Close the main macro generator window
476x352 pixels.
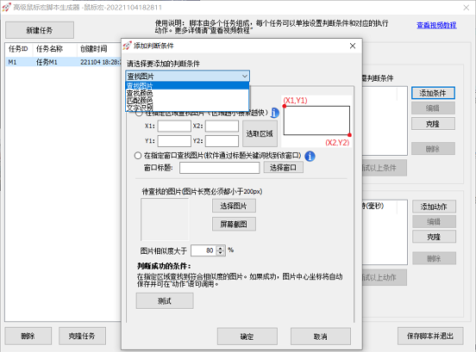pyautogui.click(x=467, y=8)
